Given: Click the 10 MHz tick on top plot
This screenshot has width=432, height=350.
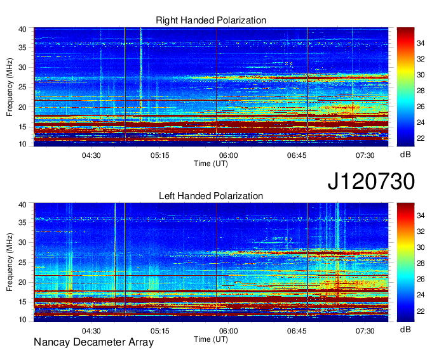Looking at the screenshot, I should pos(22,144).
